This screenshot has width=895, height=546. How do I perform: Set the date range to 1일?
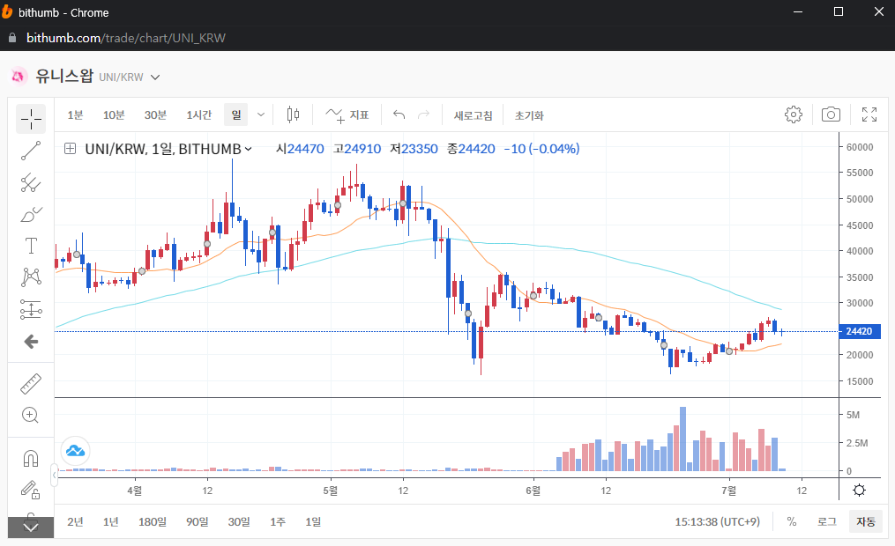[x=313, y=522]
